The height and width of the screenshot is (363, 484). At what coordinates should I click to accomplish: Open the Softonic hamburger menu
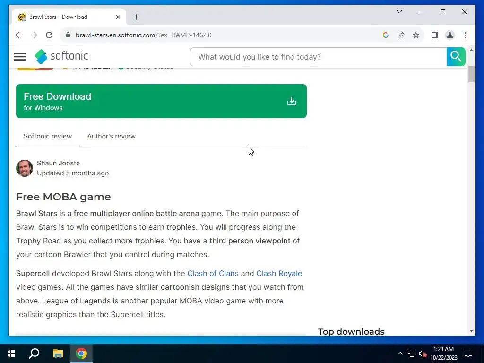pos(20,57)
